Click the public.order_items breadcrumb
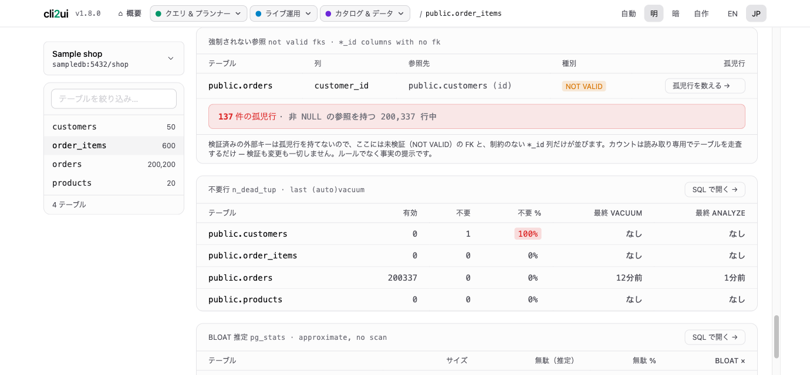 (x=464, y=13)
